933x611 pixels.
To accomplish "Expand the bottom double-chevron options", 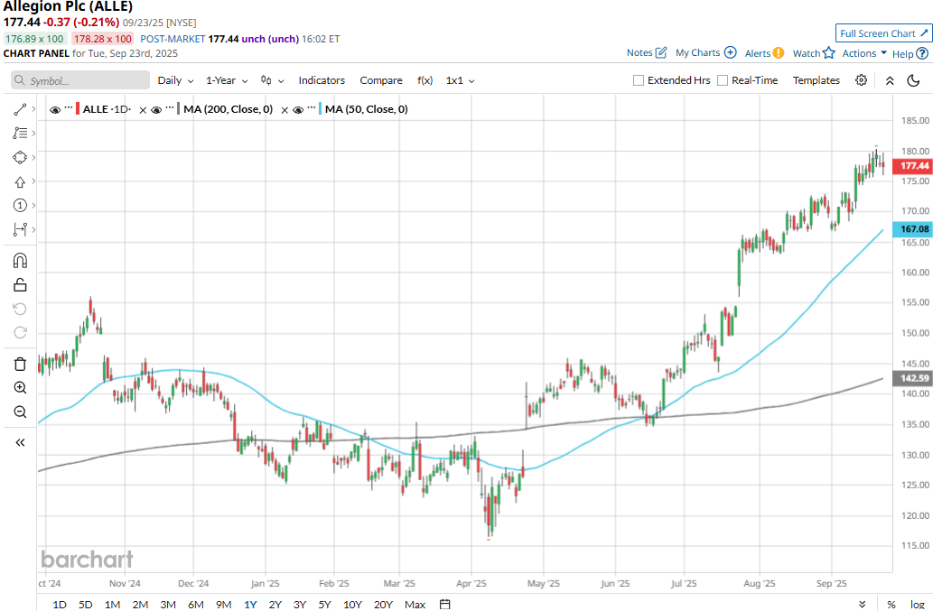I will 863,605.
